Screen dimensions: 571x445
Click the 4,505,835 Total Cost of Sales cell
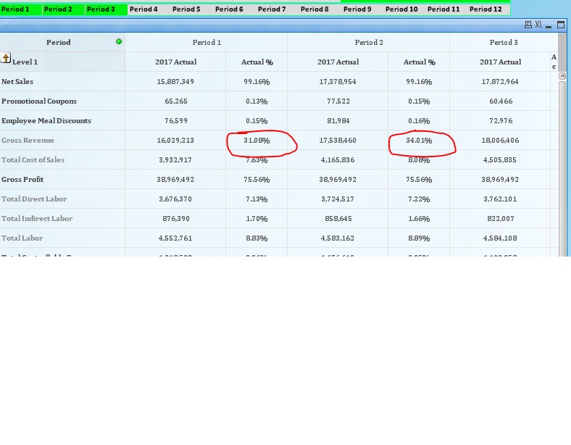pos(501,159)
